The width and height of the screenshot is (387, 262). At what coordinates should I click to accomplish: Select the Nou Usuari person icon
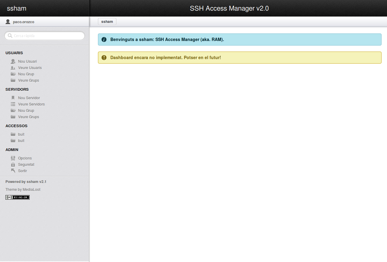coord(13,61)
